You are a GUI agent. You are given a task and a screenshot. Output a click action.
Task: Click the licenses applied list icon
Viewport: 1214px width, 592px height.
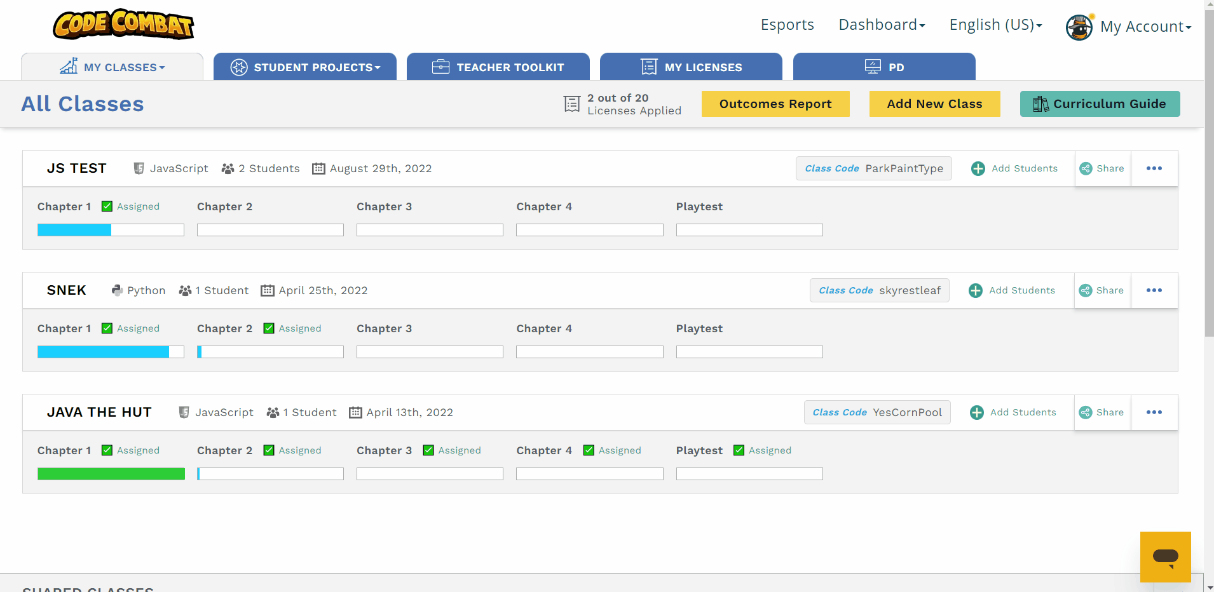coord(572,104)
